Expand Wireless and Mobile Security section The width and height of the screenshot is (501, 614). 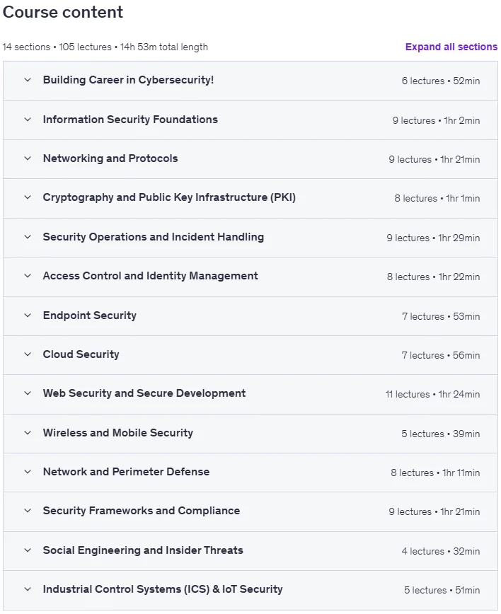point(250,434)
